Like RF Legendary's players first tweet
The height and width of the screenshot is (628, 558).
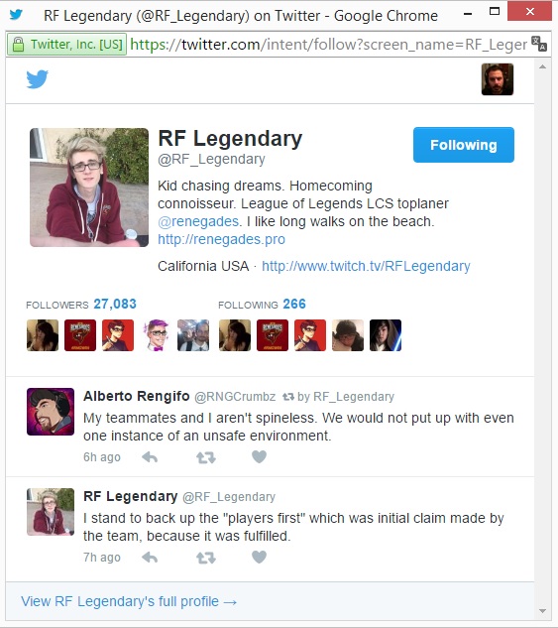coord(260,557)
